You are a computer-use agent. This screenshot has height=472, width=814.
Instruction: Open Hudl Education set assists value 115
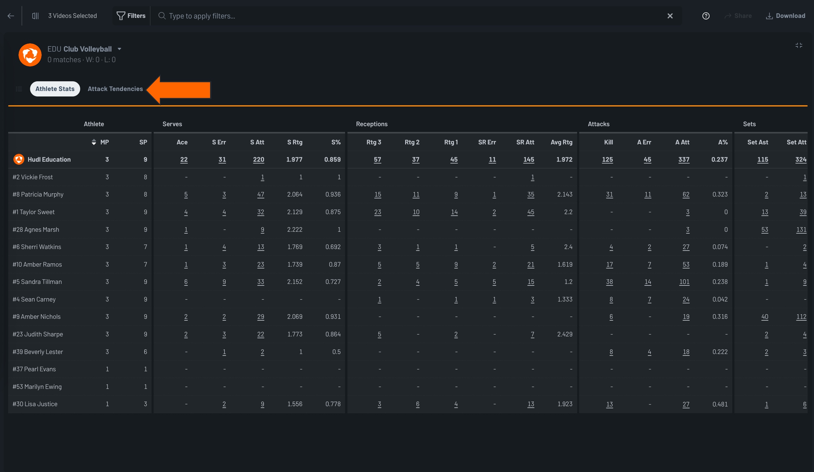(763, 160)
